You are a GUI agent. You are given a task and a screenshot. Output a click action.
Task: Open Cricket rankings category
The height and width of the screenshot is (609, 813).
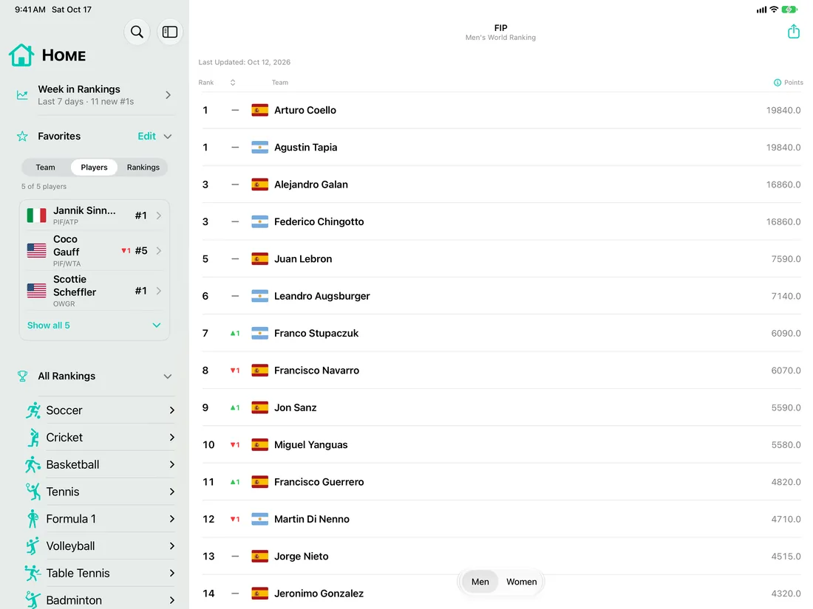point(100,437)
